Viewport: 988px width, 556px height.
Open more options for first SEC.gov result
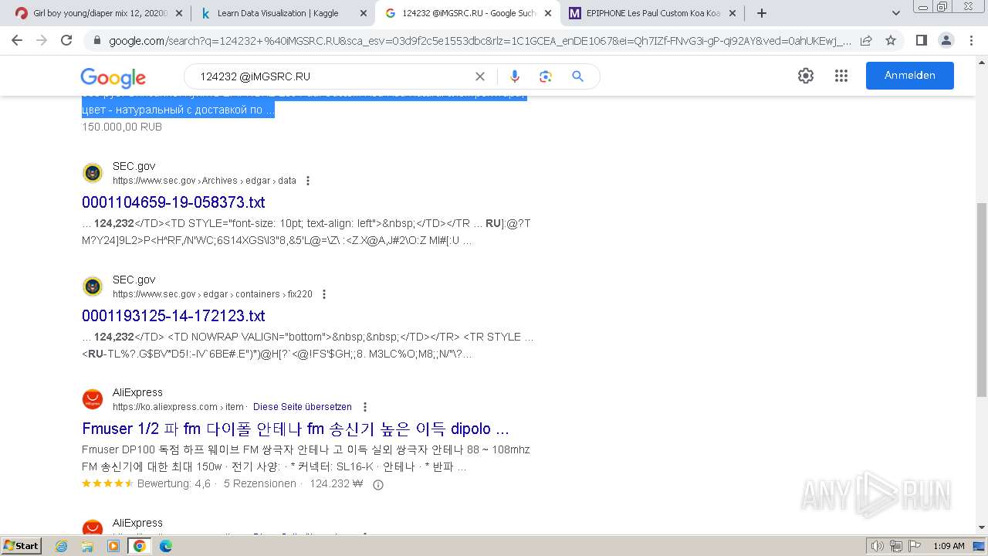tap(308, 181)
